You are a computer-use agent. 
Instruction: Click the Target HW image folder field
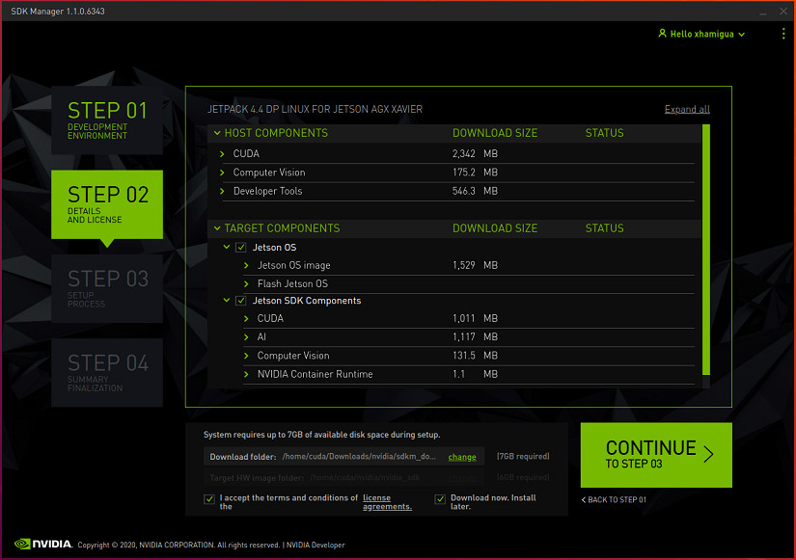343,478
